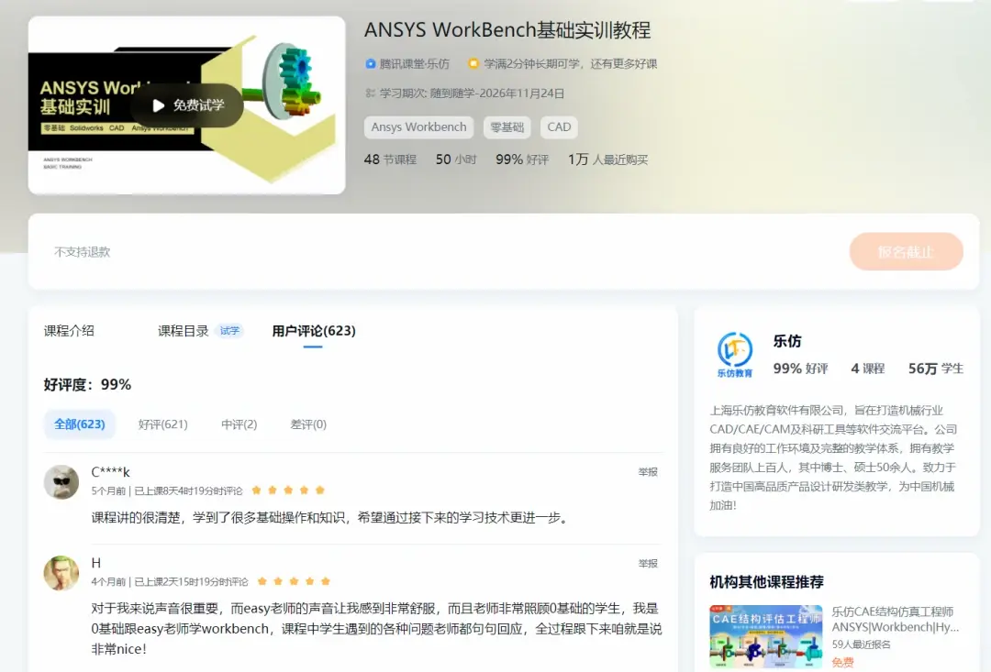
Task: Click the 99% 好评 course stat
Action: tap(522, 160)
